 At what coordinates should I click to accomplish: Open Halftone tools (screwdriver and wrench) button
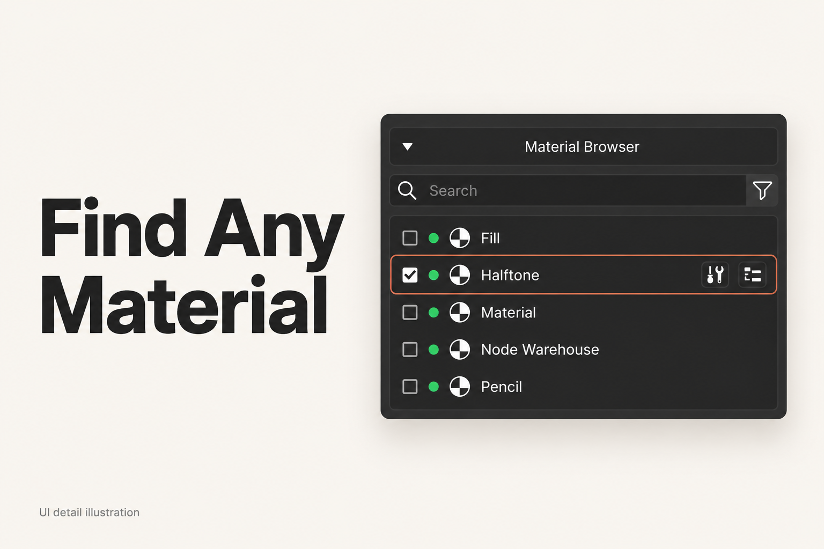[x=715, y=275]
